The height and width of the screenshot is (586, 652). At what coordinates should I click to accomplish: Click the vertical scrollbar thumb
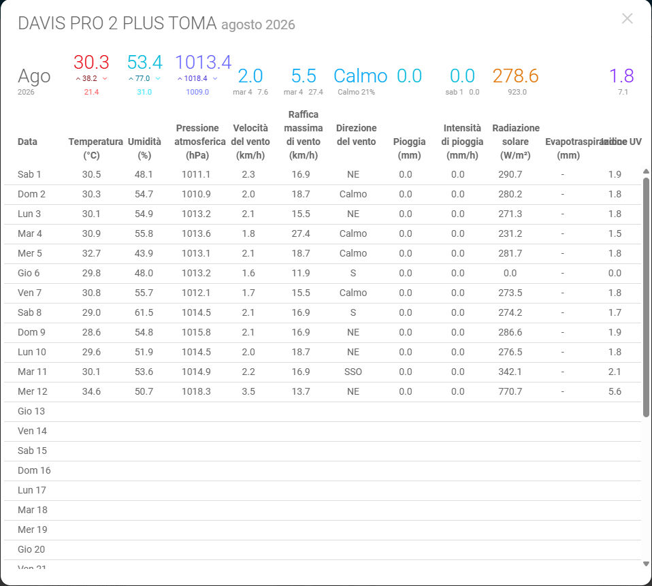[646, 297]
